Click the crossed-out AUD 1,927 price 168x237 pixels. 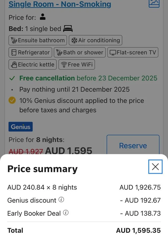(26, 151)
